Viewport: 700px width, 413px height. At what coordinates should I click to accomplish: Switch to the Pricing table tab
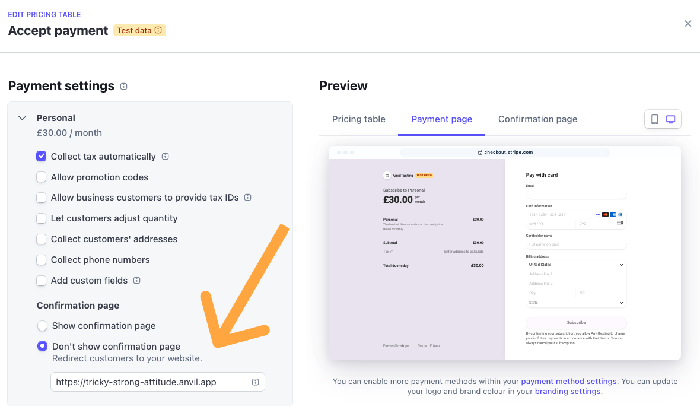[x=358, y=119]
